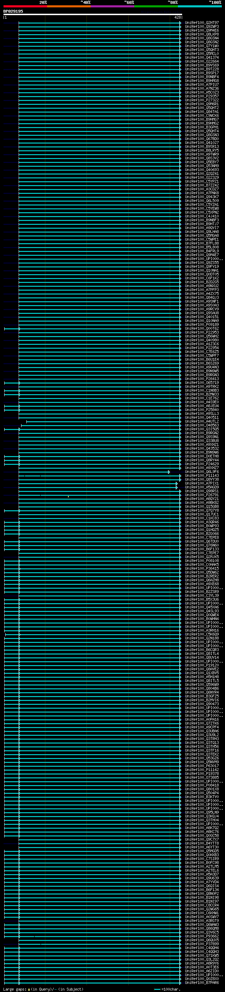Select hit label UniRef100_P27322
The image size is (225, 992).
click(x=202, y=100)
